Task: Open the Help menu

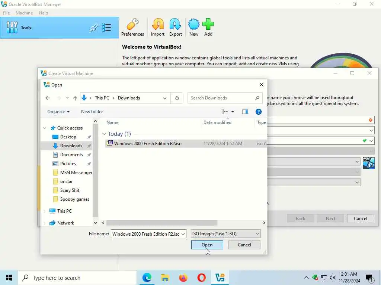Action: (43, 13)
